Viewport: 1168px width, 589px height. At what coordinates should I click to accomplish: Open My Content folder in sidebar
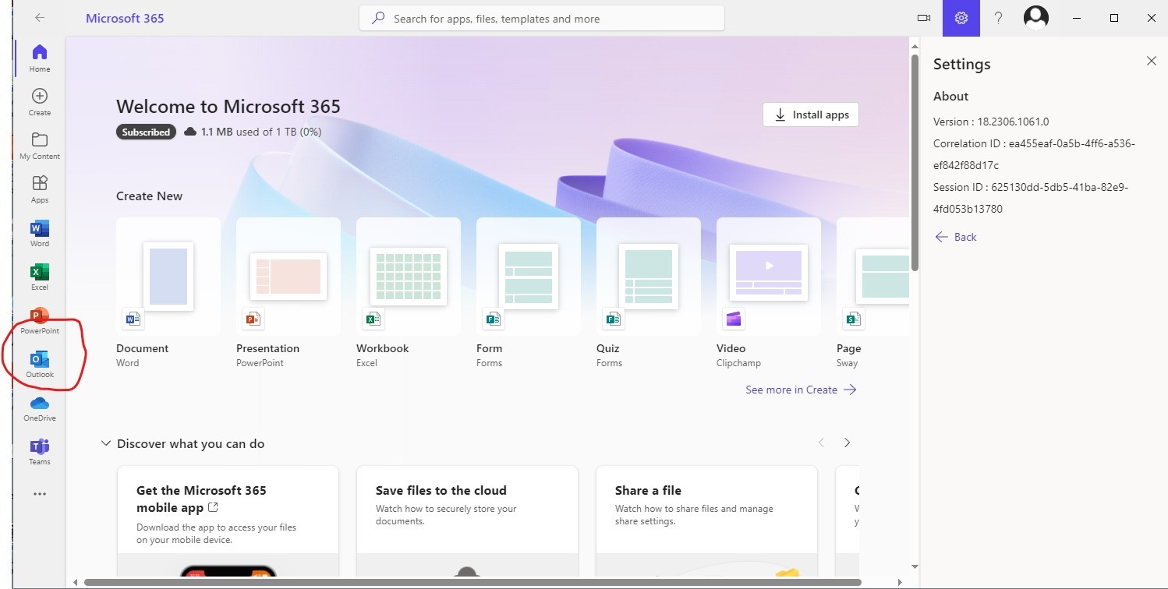[40, 145]
